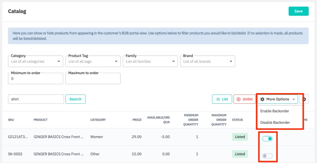
Task: Click the gear settings icon right of More Options
Action: pyautogui.click(x=305, y=99)
